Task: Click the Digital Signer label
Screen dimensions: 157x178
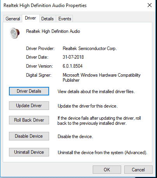Action: pos(39,75)
